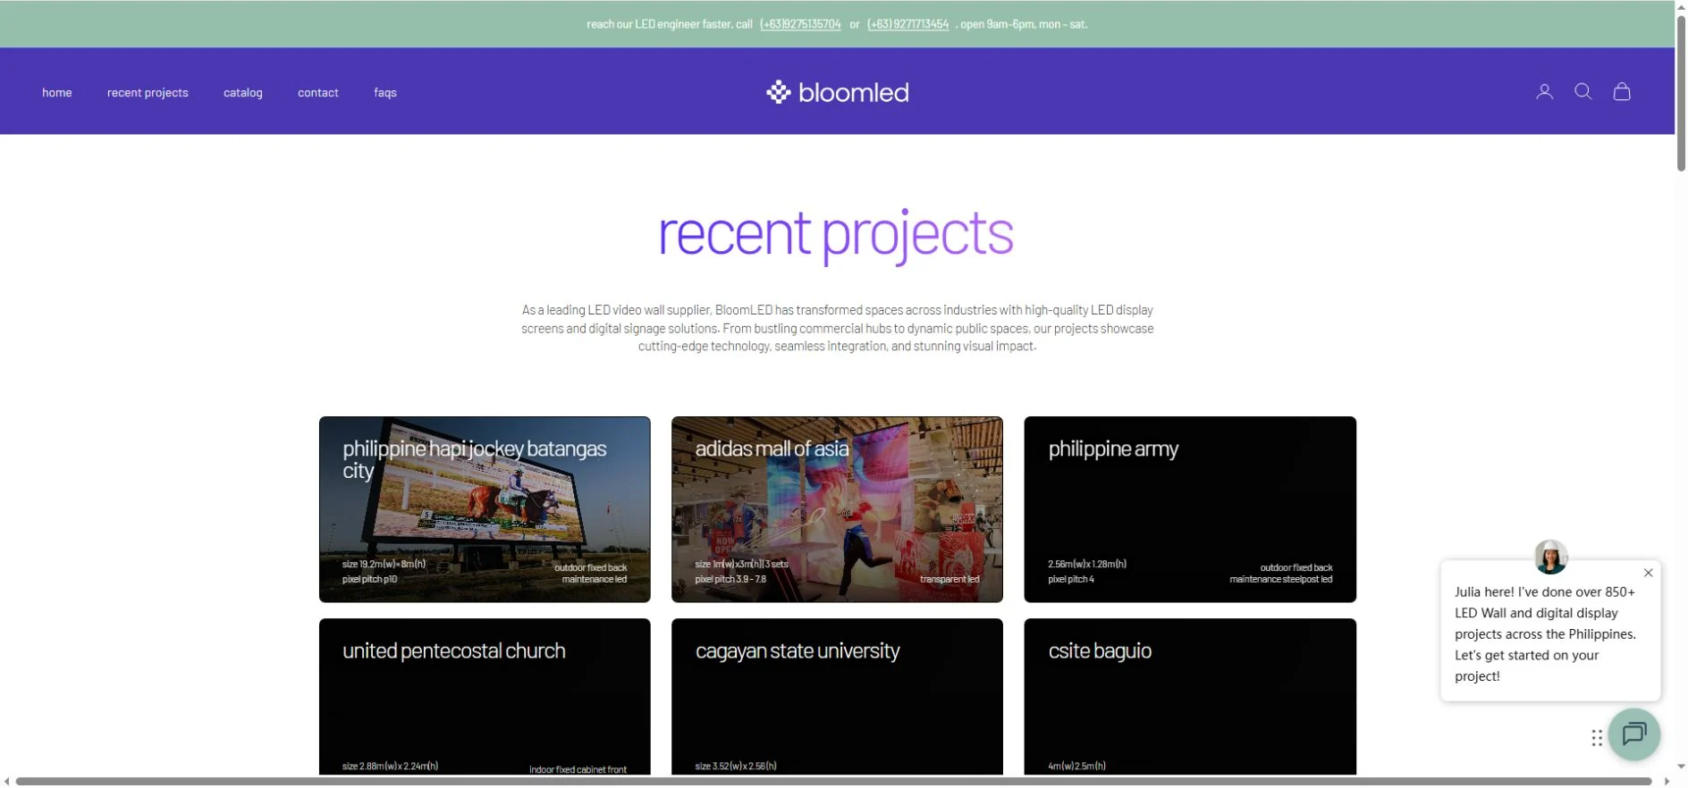Click the horizontal scrollbar at bottom

(x=833, y=782)
